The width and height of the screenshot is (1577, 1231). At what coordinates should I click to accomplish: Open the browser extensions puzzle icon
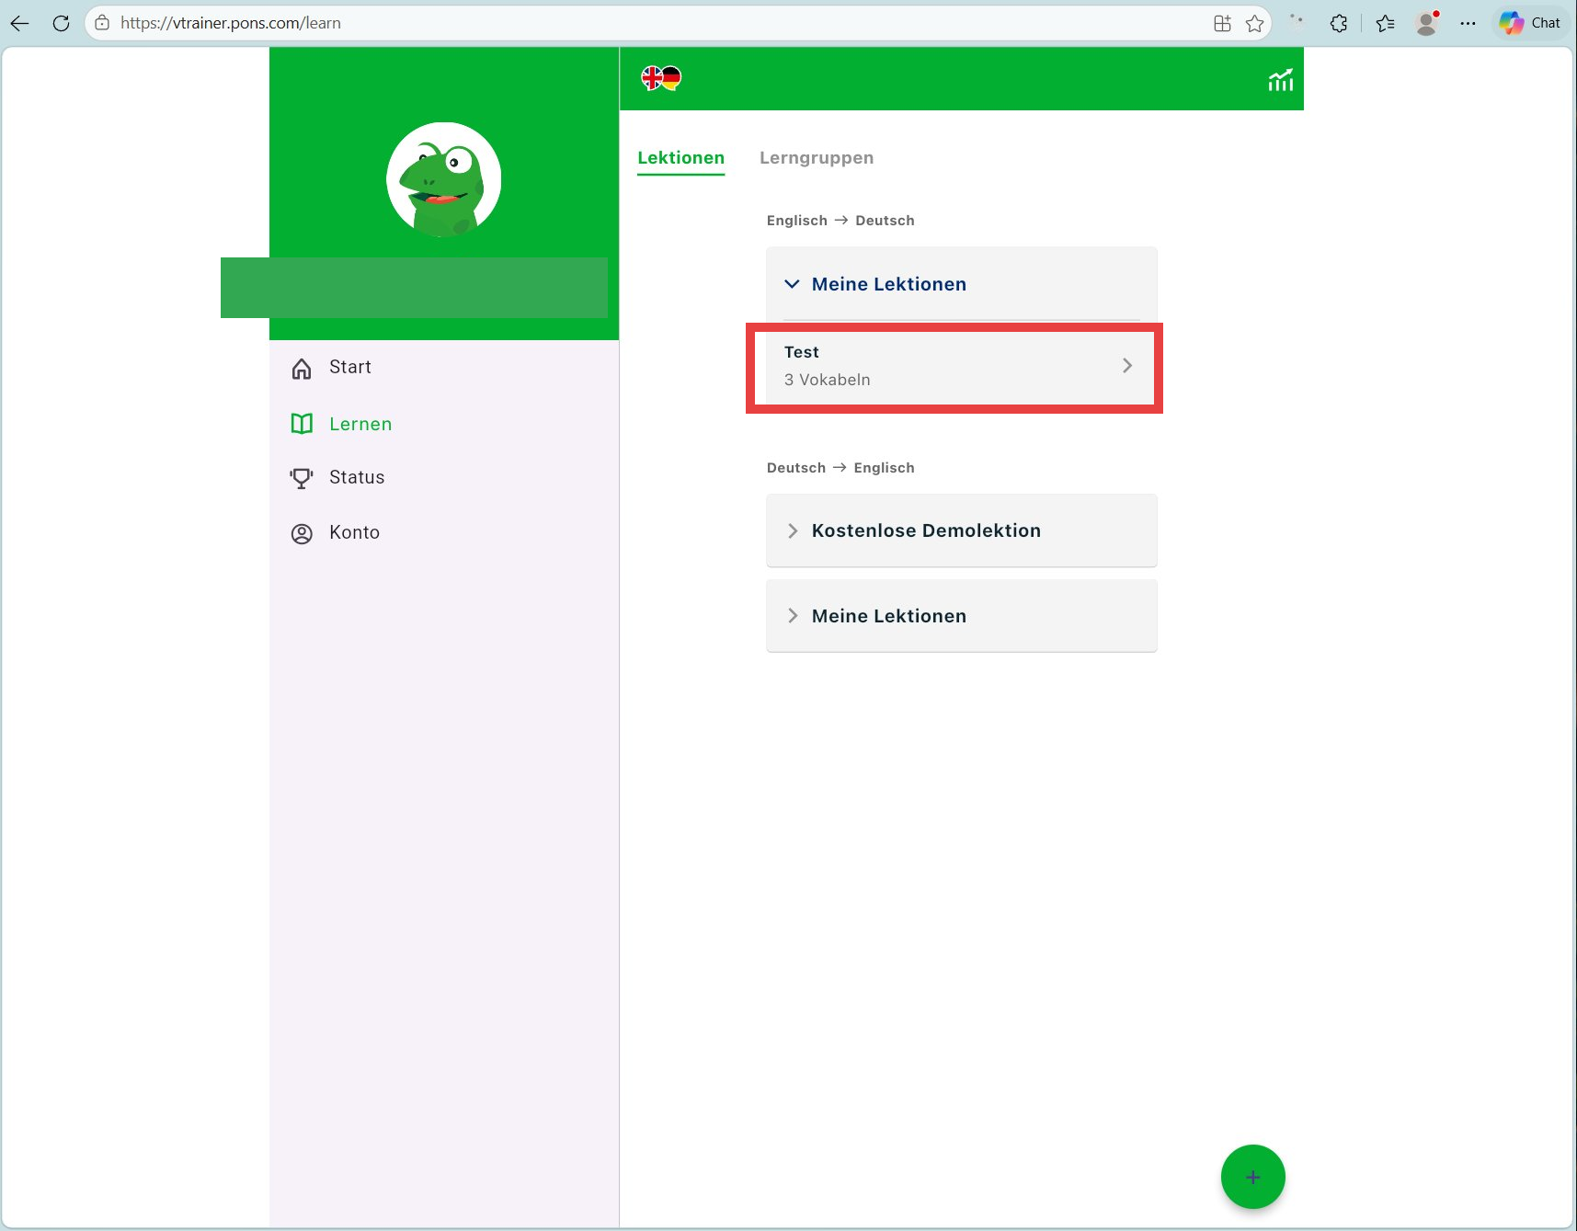[1339, 23]
